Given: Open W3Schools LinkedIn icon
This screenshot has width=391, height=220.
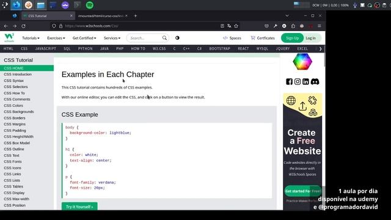Looking at the screenshot, I should click(x=305, y=81).
